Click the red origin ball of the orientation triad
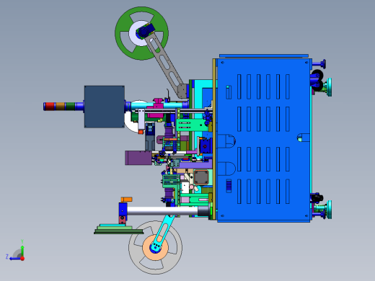This screenshot has width=375, height=281. tap(22, 259)
